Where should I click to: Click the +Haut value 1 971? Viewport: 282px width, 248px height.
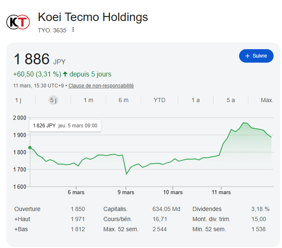click(x=78, y=219)
